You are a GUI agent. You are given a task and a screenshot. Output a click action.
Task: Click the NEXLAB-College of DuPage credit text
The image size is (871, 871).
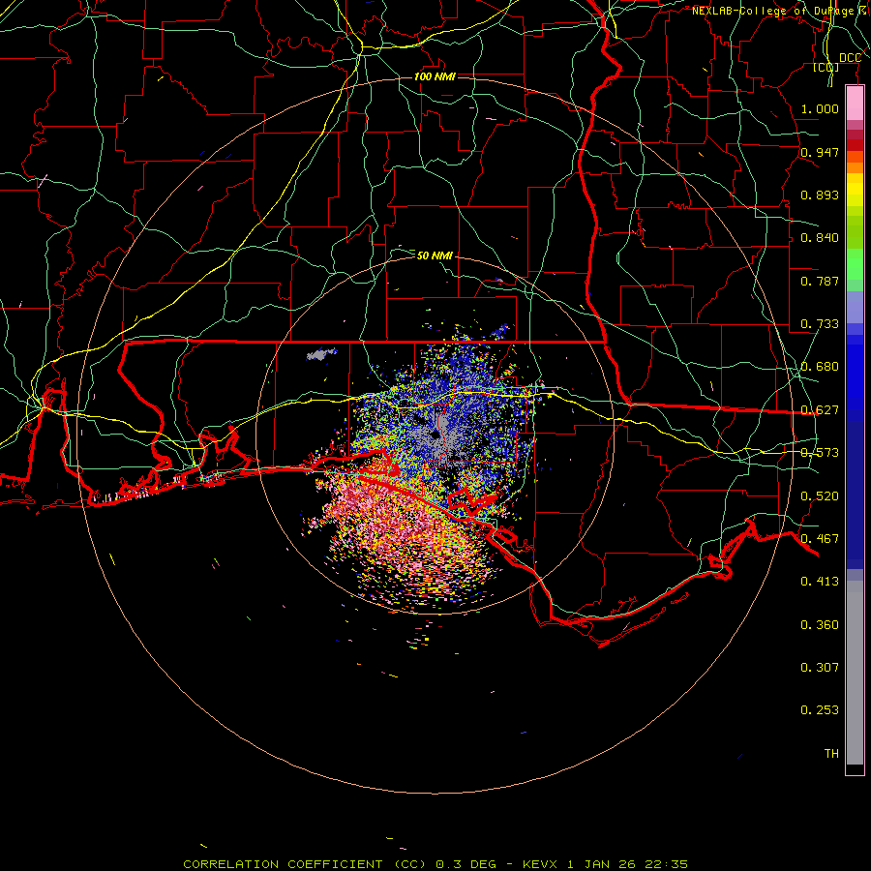[781, 11]
